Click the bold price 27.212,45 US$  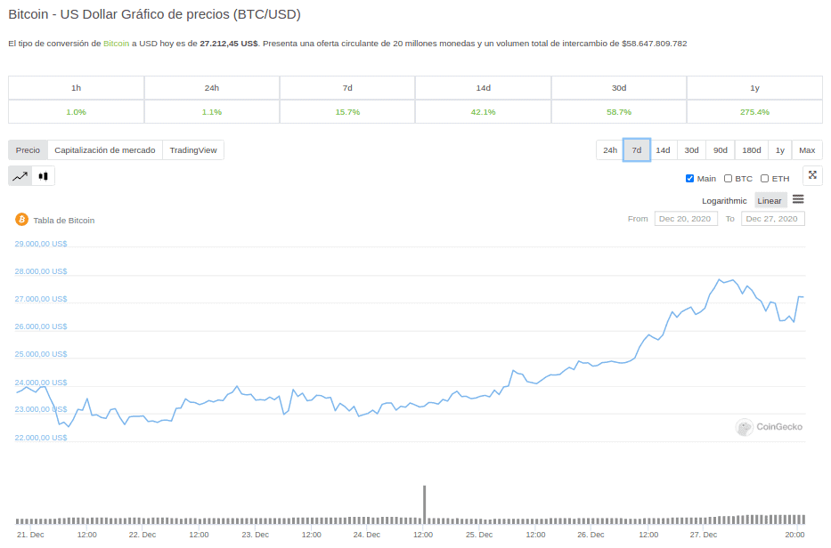tap(229, 44)
